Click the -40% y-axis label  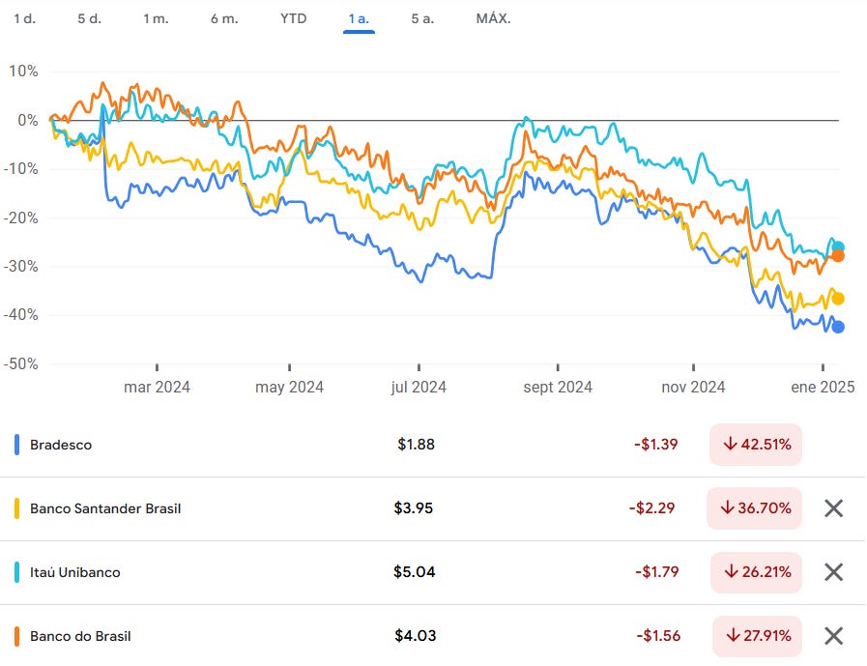pyautogui.click(x=21, y=315)
